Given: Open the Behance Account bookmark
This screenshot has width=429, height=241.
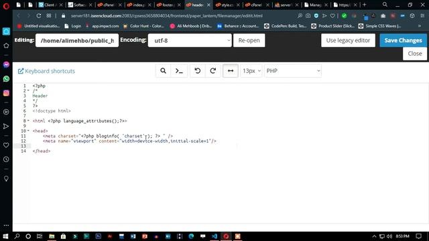Looking at the screenshot, I should click(x=238, y=26).
